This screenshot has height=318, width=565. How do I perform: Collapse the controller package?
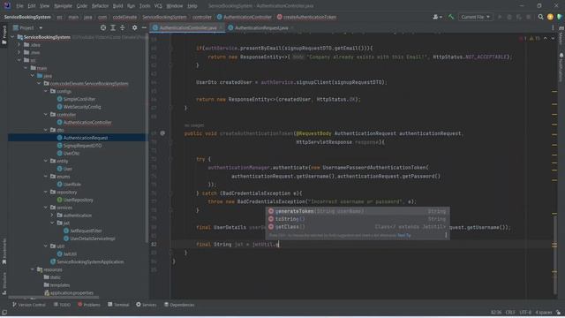coord(46,115)
